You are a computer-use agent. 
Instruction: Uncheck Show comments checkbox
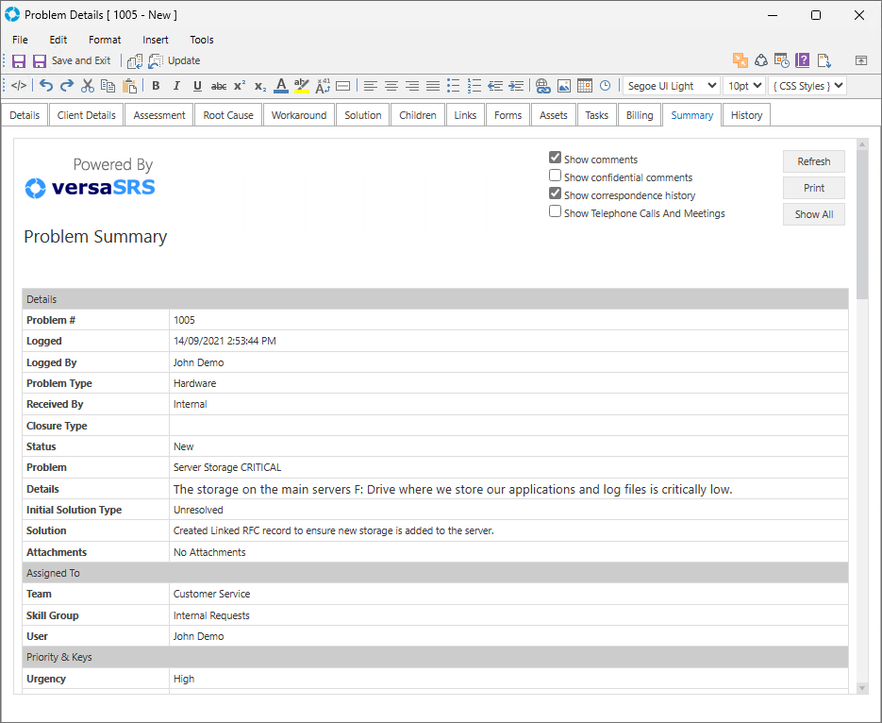click(556, 159)
